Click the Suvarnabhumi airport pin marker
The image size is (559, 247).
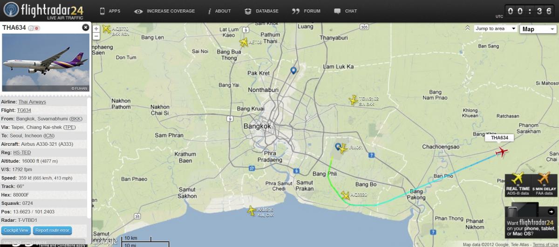338,146
